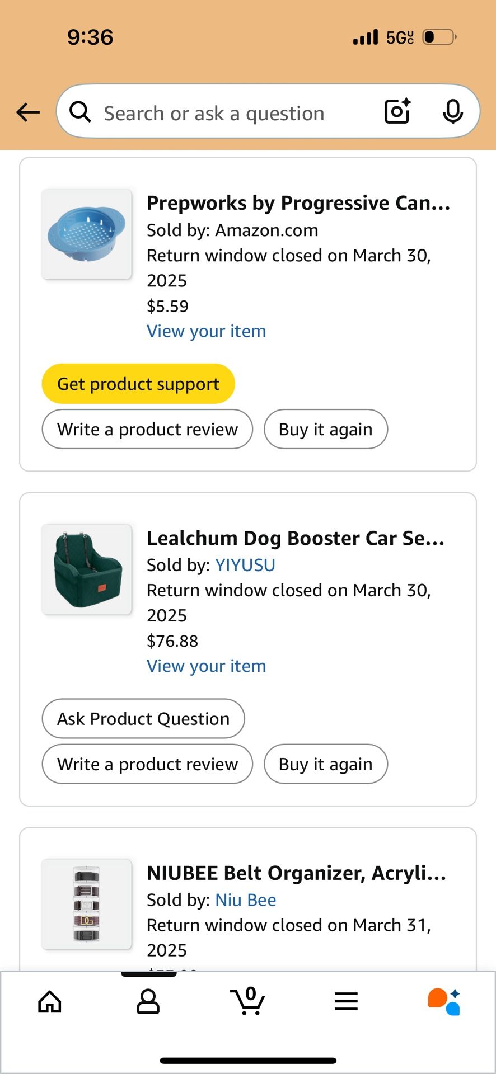Open View your item for Prepworks

[x=206, y=331]
